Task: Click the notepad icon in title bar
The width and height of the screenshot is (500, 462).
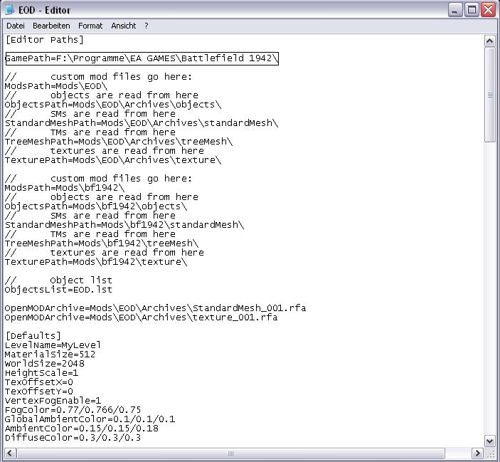Action: pyautogui.click(x=9, y=10)
